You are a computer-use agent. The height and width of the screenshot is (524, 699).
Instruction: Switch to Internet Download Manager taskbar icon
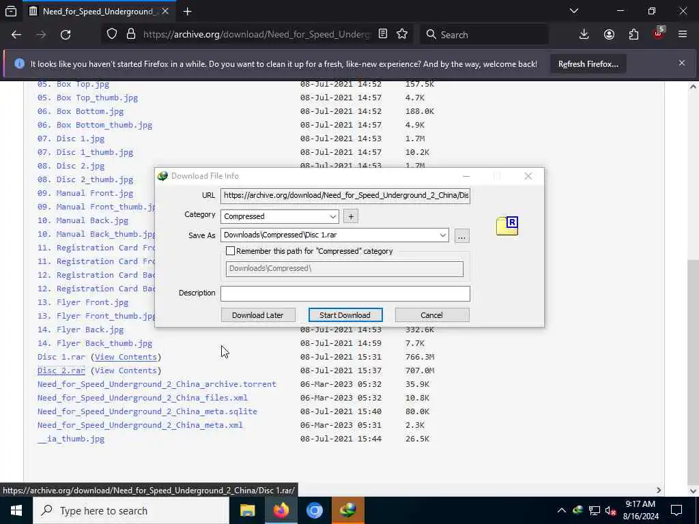(x=347, y=510)
